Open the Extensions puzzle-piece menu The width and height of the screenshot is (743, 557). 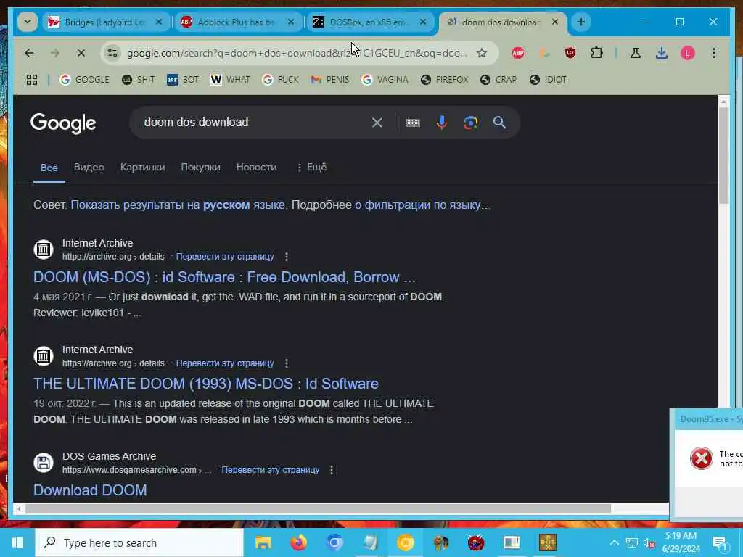596,53
